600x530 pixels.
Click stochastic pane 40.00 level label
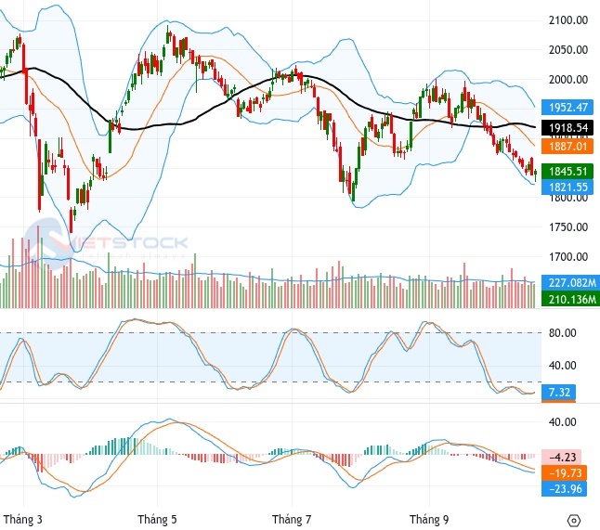[x=562, y=365]
